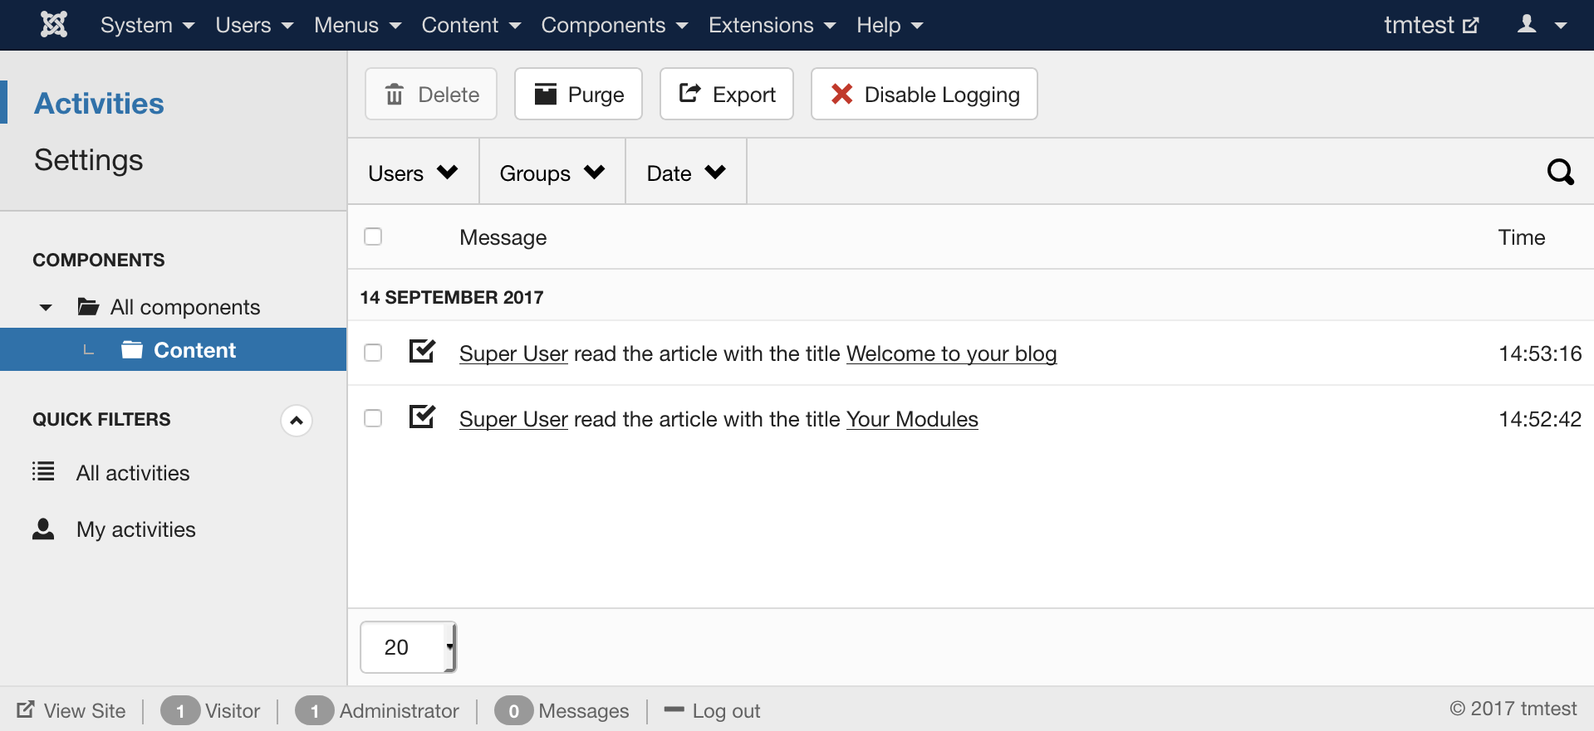This screenshot has height=731, width=1594.
Task: Open the Extensions menu
Action: (x=772, y=25)
